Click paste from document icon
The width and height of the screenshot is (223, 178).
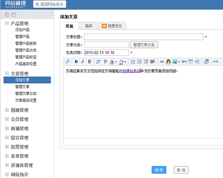click(x=206, y=62)
